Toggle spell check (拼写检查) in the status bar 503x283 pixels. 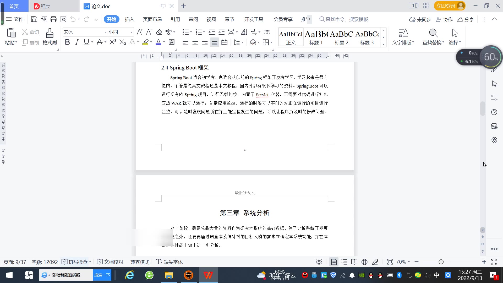pyautogui.click(x=75, y=262)
